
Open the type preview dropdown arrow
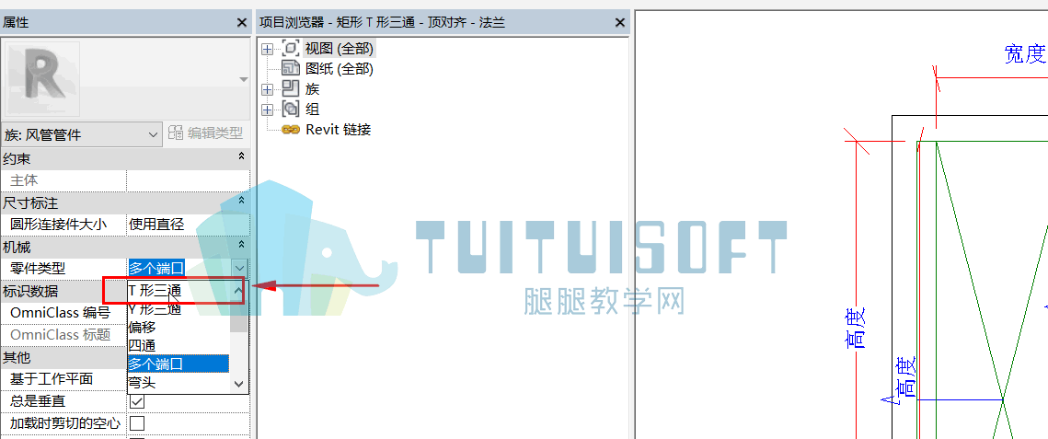(243, 79)
